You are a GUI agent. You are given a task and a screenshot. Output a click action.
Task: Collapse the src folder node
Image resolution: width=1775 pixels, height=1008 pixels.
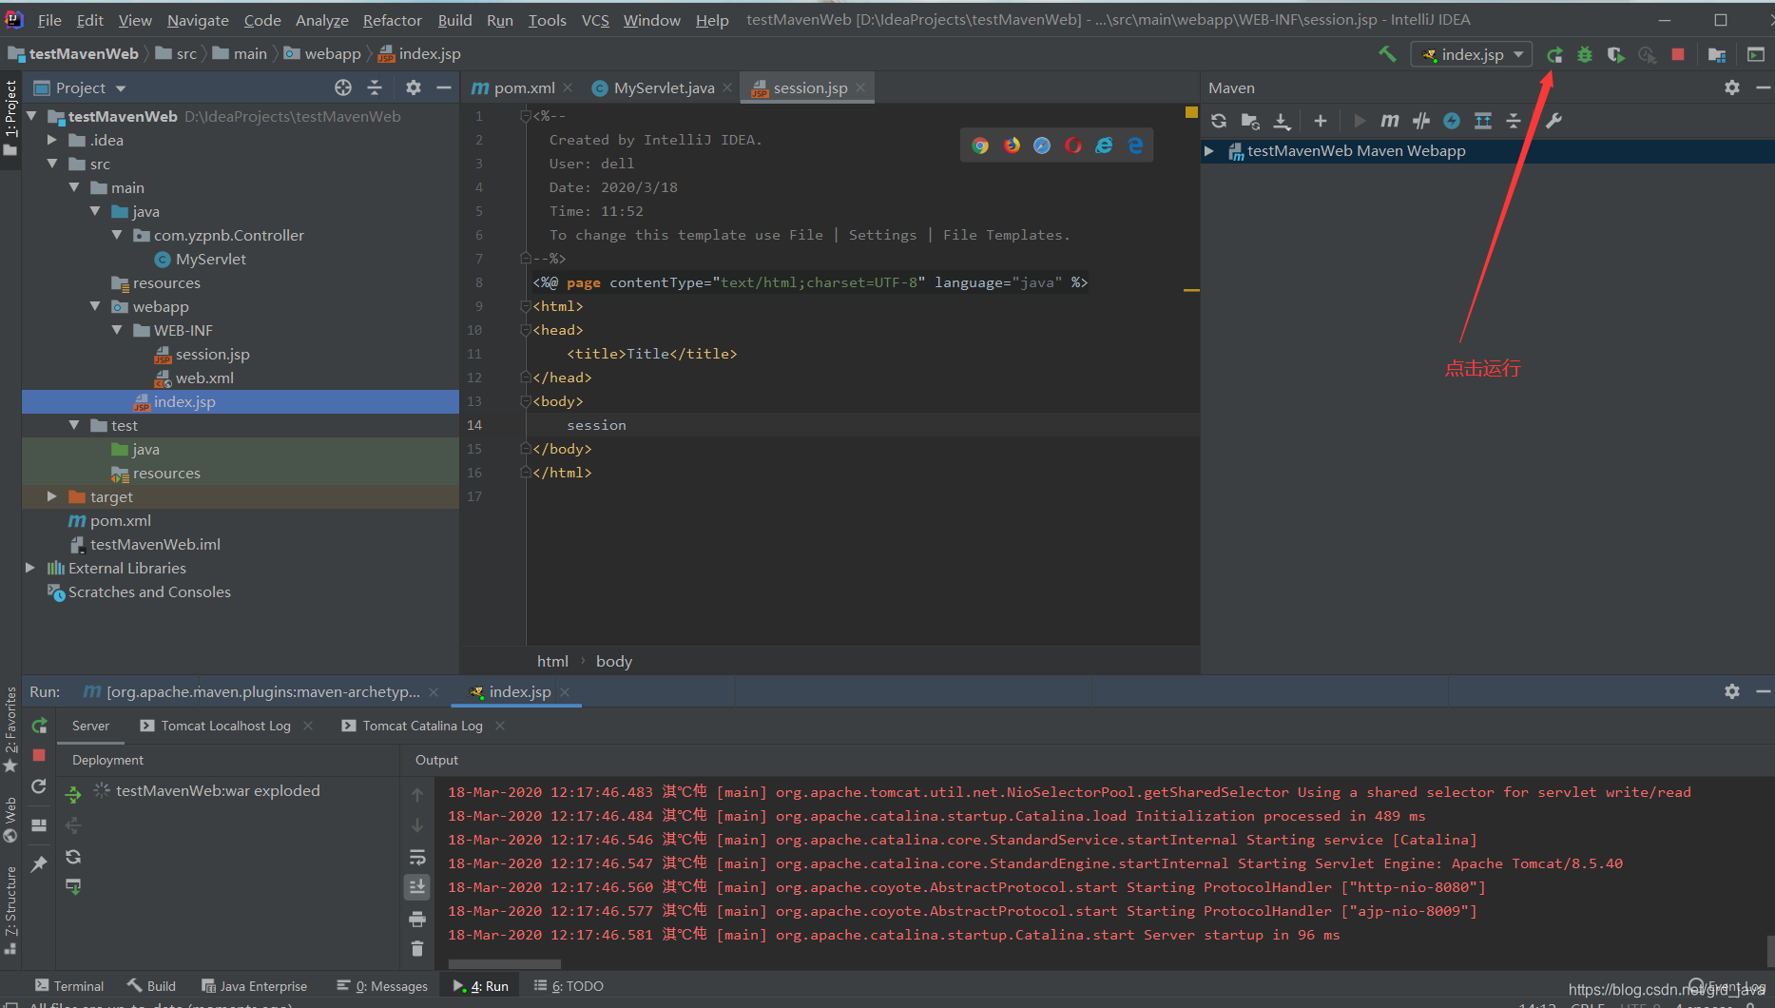coord(53,164)
